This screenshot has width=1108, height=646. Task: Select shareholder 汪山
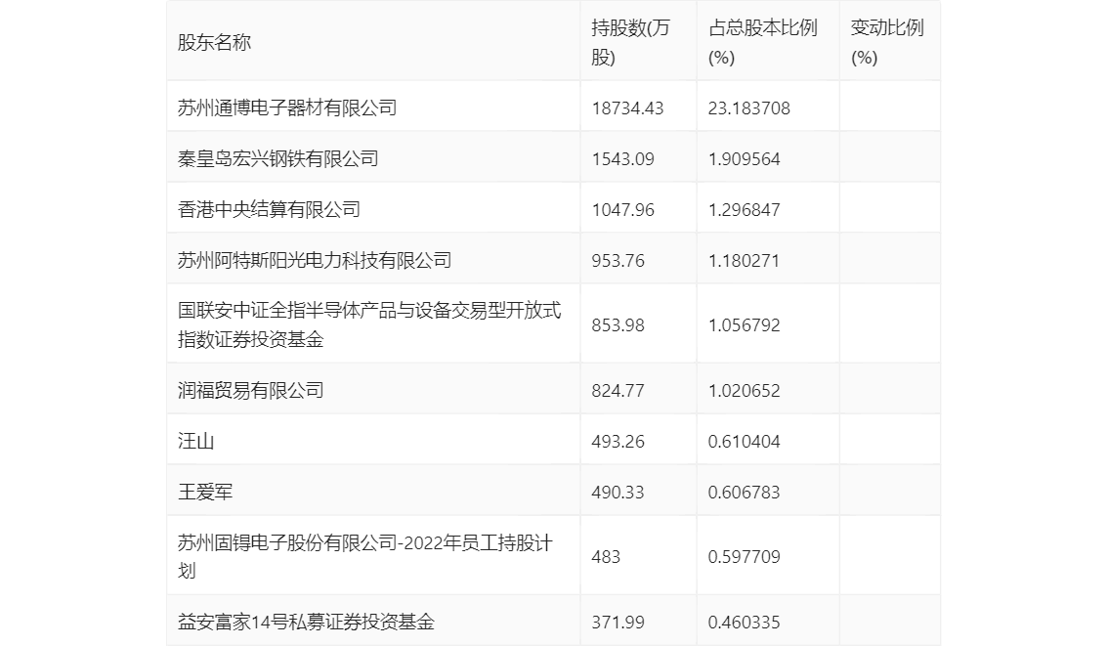pos(195,441)
